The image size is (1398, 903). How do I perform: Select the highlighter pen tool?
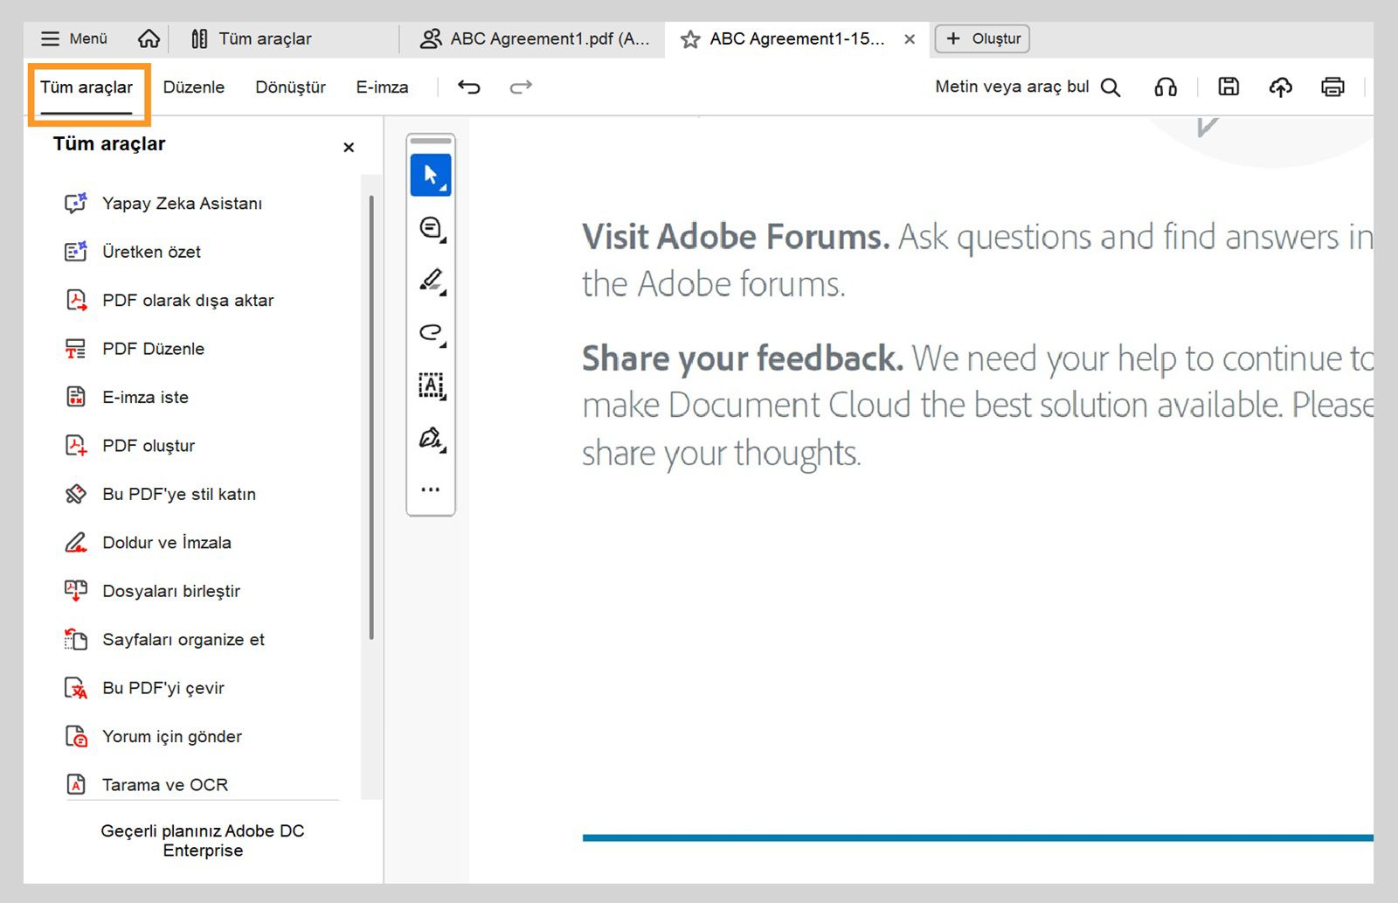click(x=431, y=281)
